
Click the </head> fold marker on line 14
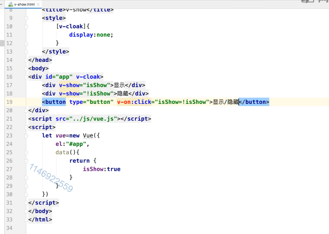point(26,60)
